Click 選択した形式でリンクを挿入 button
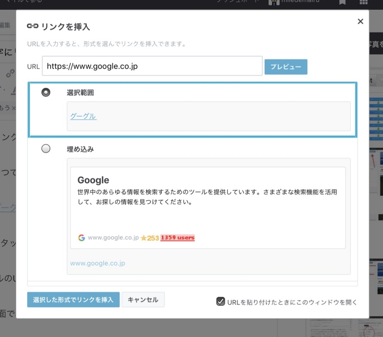 click(73, 300)
